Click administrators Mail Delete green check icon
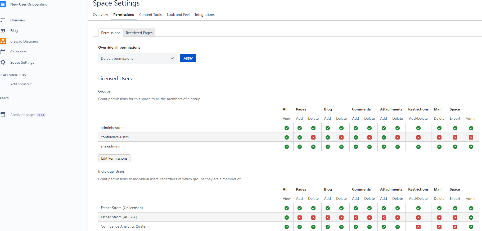482x231 pixels. [x=439, y=128]
